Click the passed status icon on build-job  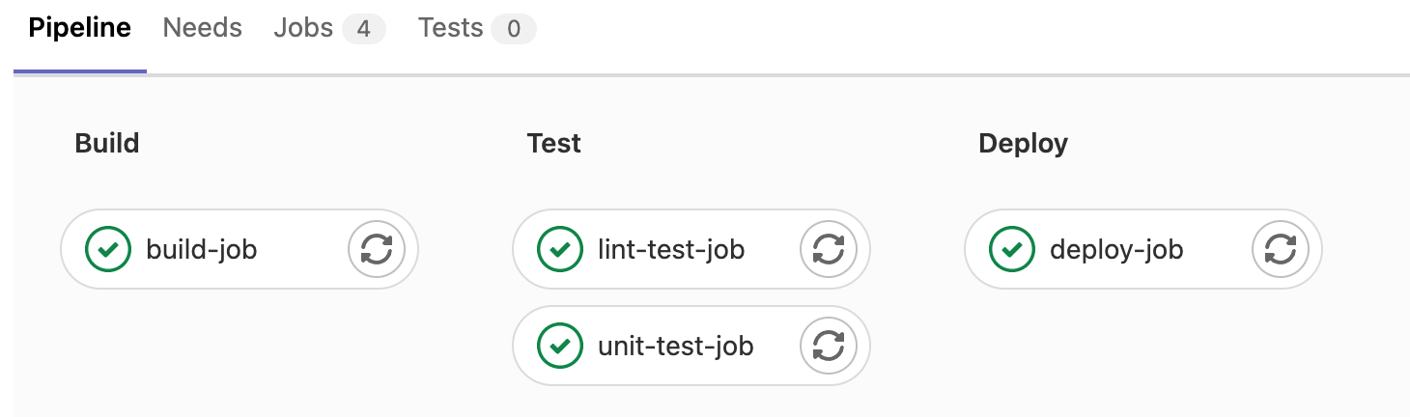point(108,250)
